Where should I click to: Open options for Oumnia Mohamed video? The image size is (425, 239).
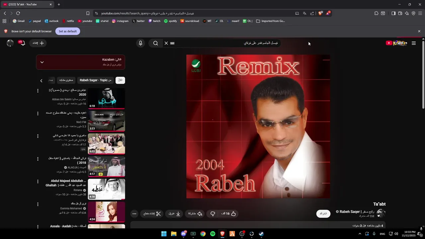(x=38, y=204)
